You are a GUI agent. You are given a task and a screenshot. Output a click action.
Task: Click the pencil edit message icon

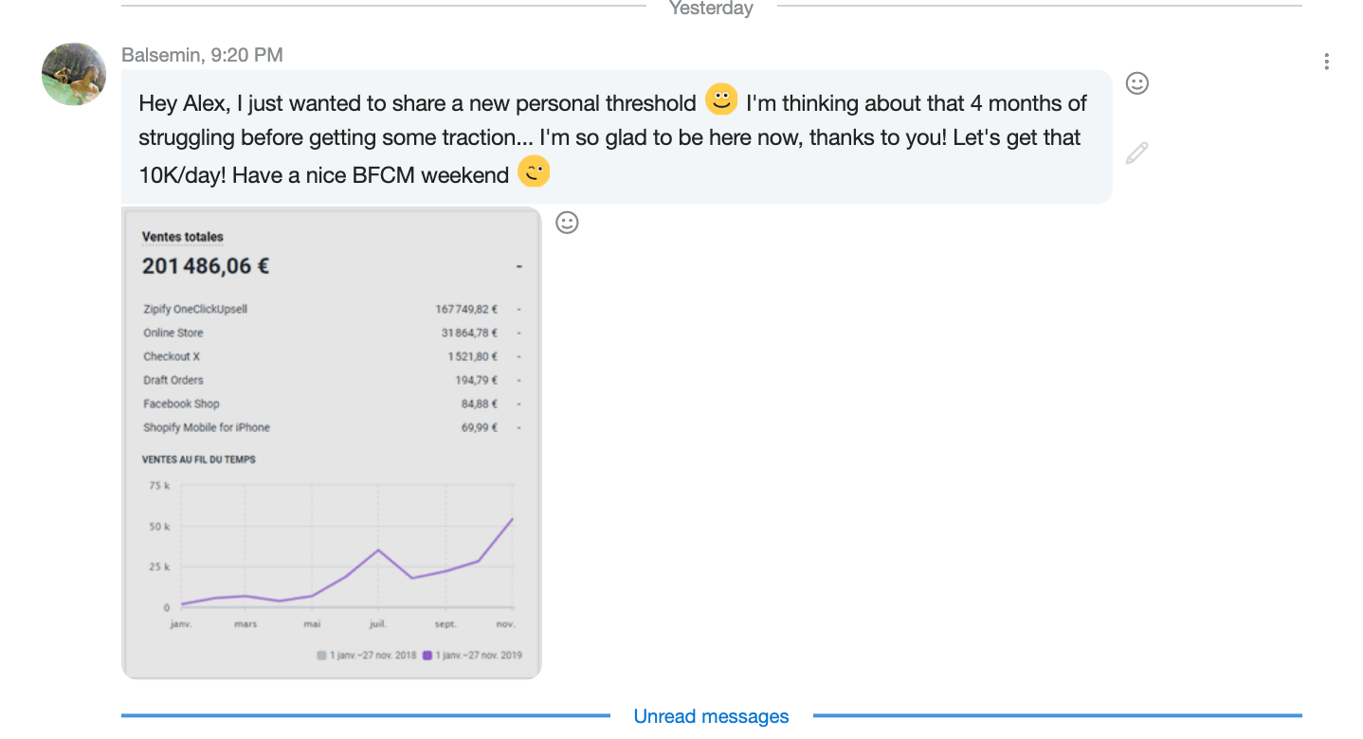pyautogui.click(x=1136, y=153)
